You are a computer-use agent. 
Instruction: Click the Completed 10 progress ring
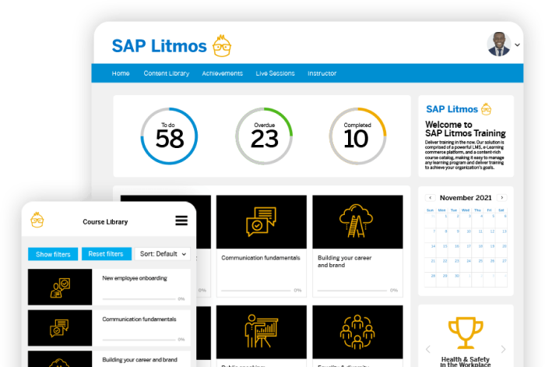click(357, 136)
